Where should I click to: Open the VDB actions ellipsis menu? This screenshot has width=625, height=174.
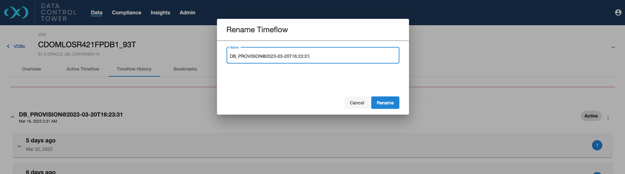tap(613, 47)
